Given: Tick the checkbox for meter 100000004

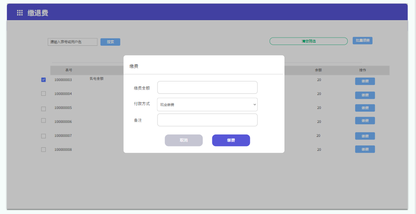Looking at the screenshot, I should tap(43, 93).
